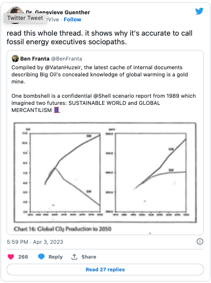Open the @BenFranta handle link

(x=67, y=59)
